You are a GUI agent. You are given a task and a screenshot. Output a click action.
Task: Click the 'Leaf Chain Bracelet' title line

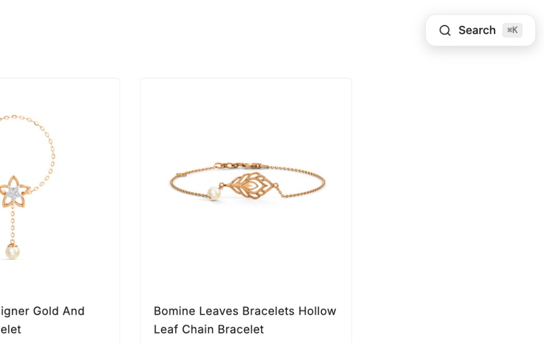pos(209,329)
